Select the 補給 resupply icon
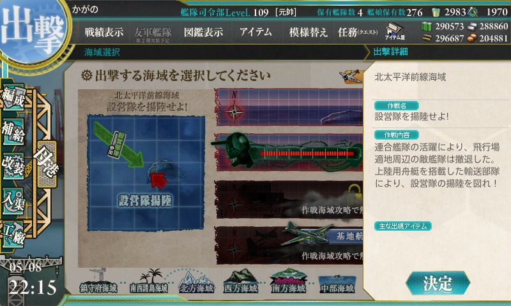The image size is (511, 306). tap(13, 132)
